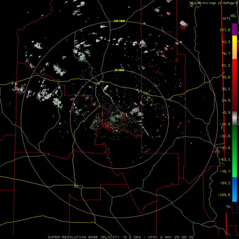Click the -78.7 velocity scale value
The image size is (239, 239).
click(225, 172)
